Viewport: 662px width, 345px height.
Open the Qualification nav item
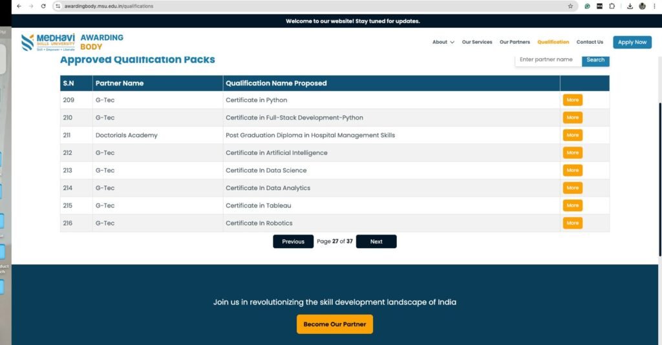tap(553, 42)
